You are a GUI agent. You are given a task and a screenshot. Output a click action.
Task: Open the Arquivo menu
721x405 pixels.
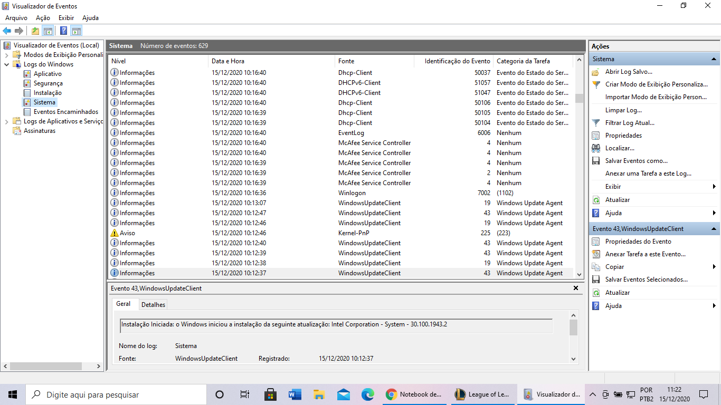tap(16, 18)
